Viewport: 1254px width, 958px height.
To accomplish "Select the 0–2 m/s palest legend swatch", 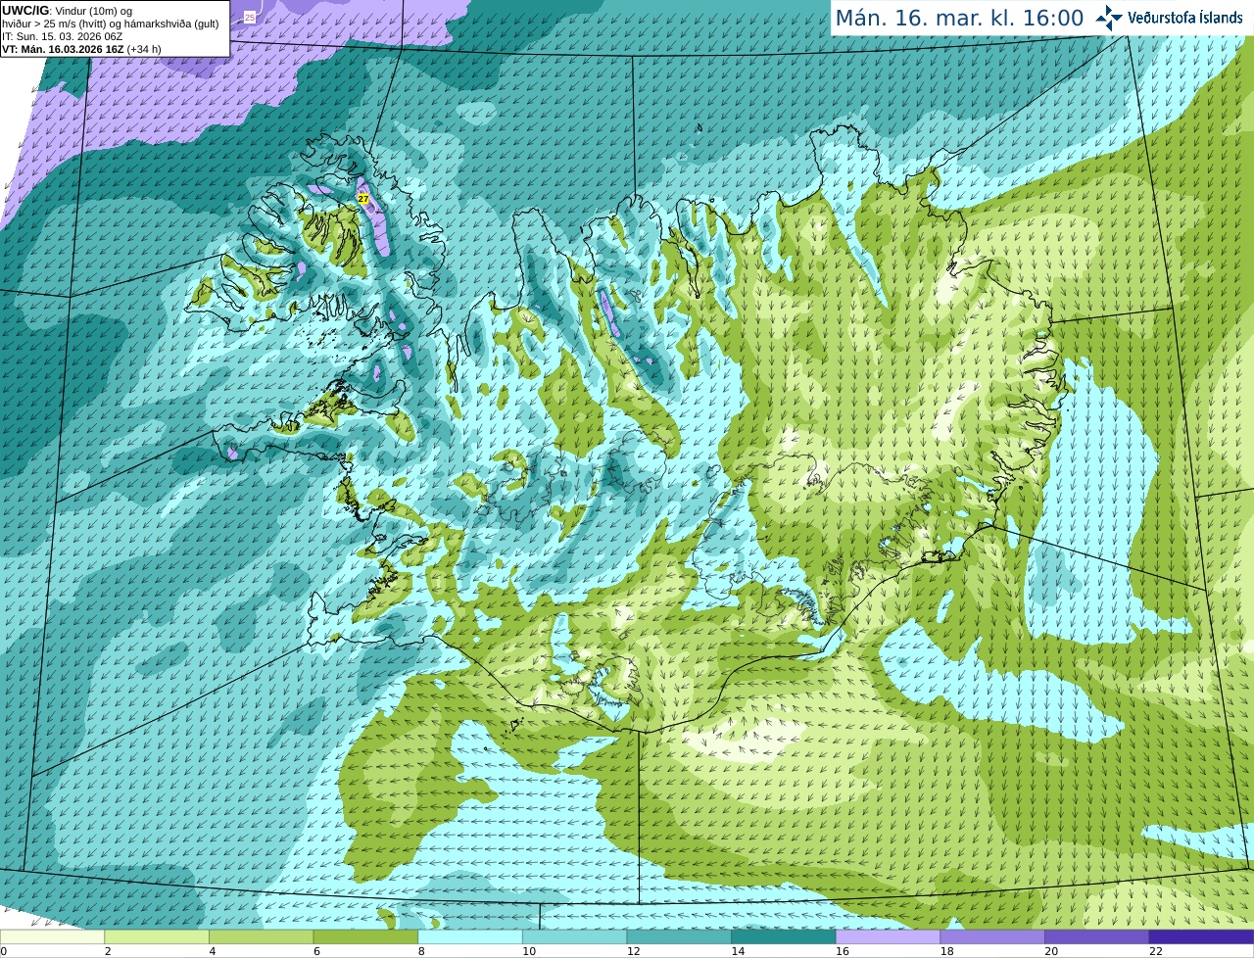I will tap(52, 937).
